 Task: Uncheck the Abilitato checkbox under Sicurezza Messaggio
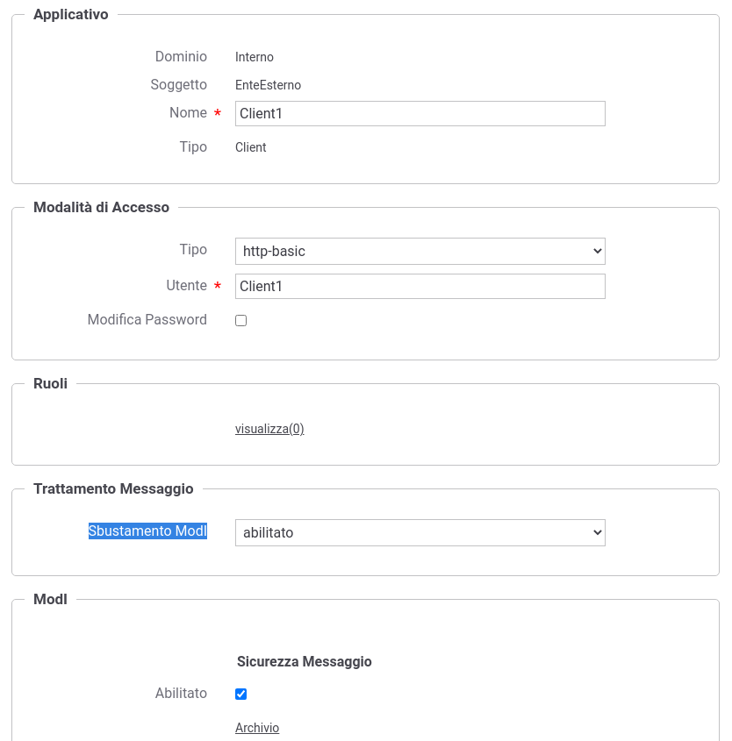click(240, 694)
